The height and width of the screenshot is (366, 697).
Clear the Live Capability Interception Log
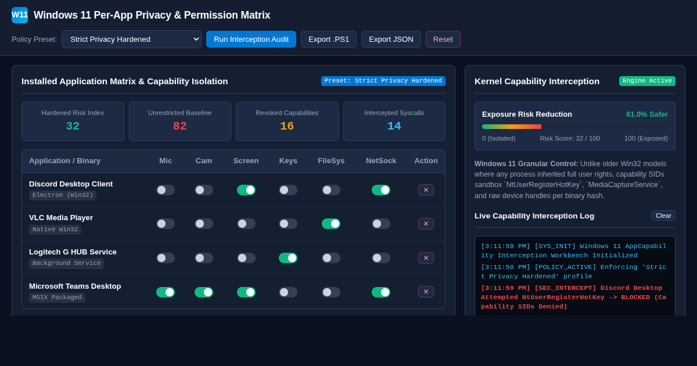(x=663, y=216)
